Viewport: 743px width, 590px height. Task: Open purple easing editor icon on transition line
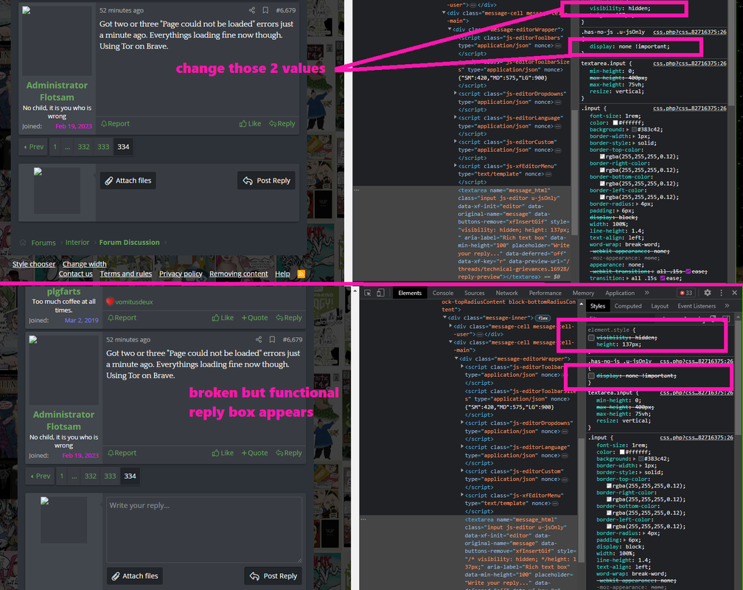tap(663, 278)
